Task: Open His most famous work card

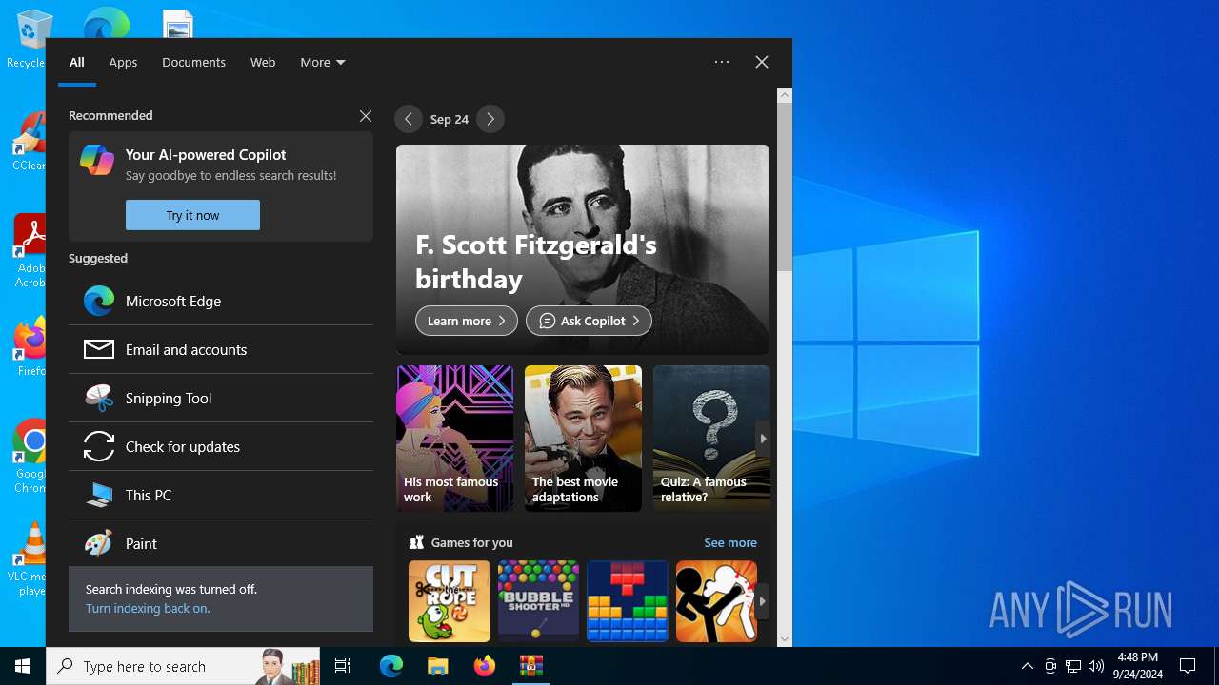Action: click(x=455, y=439)
